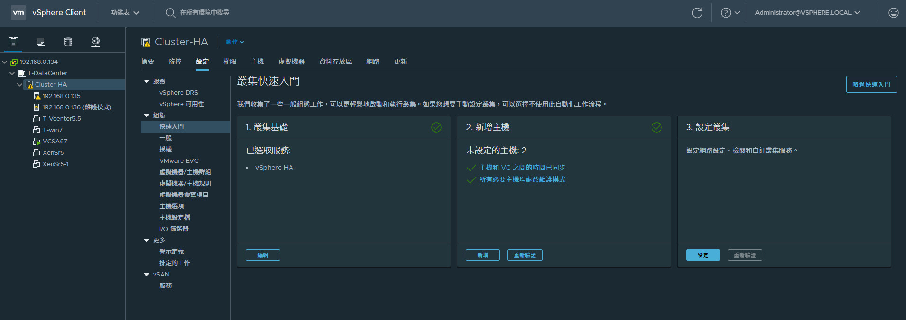The height and width of the screenshot is (320, 906).
Task: Switch to the 虛擬機器 tab
Action: [291, 62]
